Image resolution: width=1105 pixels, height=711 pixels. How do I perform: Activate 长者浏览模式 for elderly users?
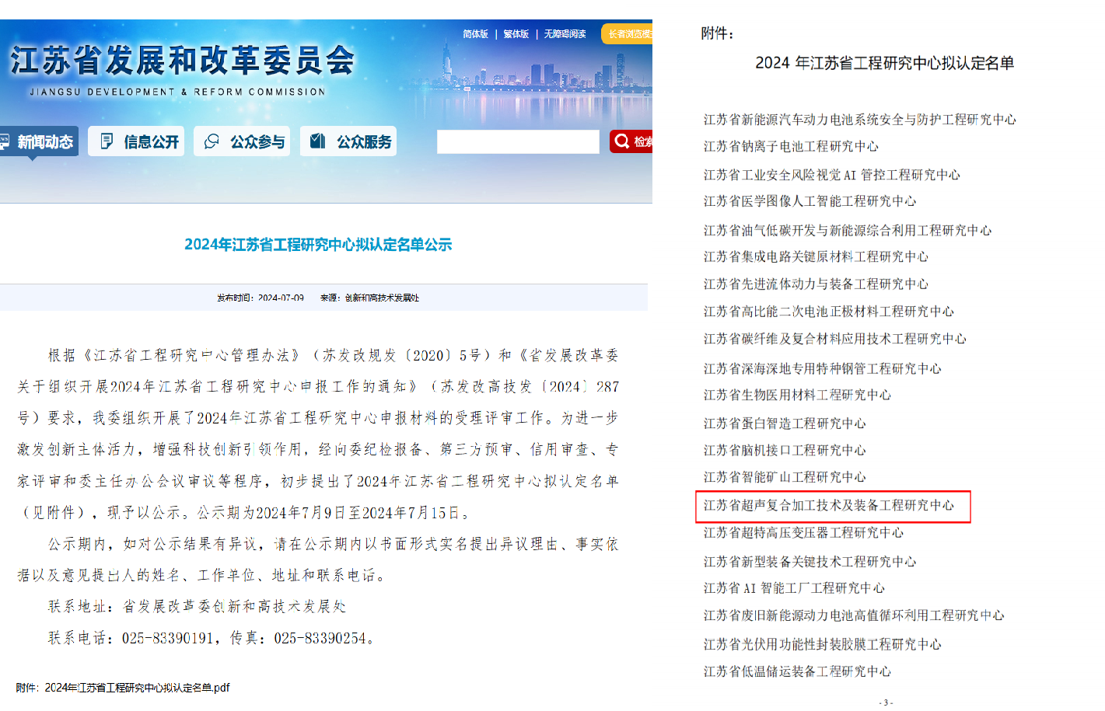pos(631,34)
